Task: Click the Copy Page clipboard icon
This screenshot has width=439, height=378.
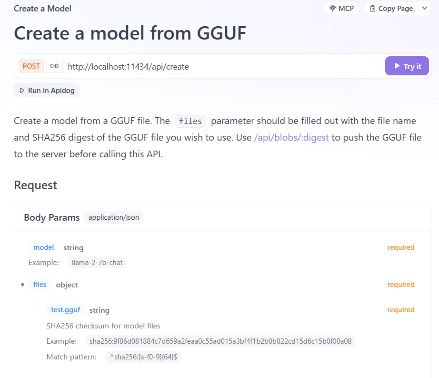Action: [372, 9]
